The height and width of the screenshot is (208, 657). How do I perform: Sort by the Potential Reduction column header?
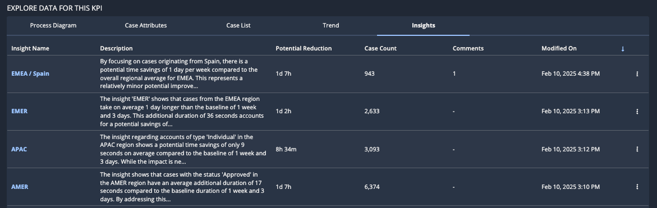click(304, 49)
